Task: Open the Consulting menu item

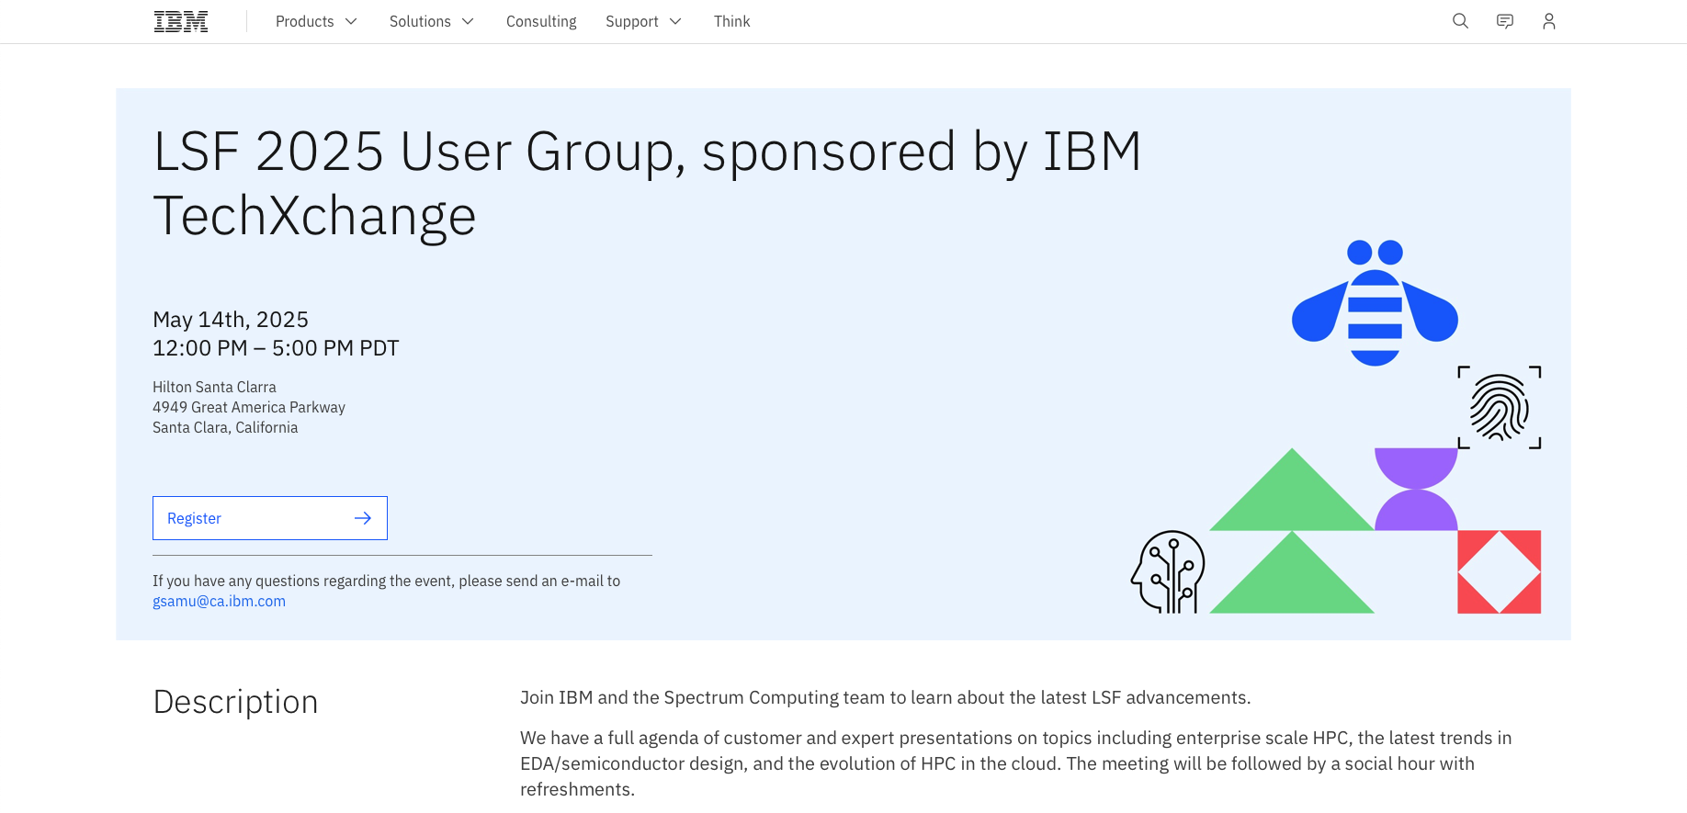Action: pos(541,21)
